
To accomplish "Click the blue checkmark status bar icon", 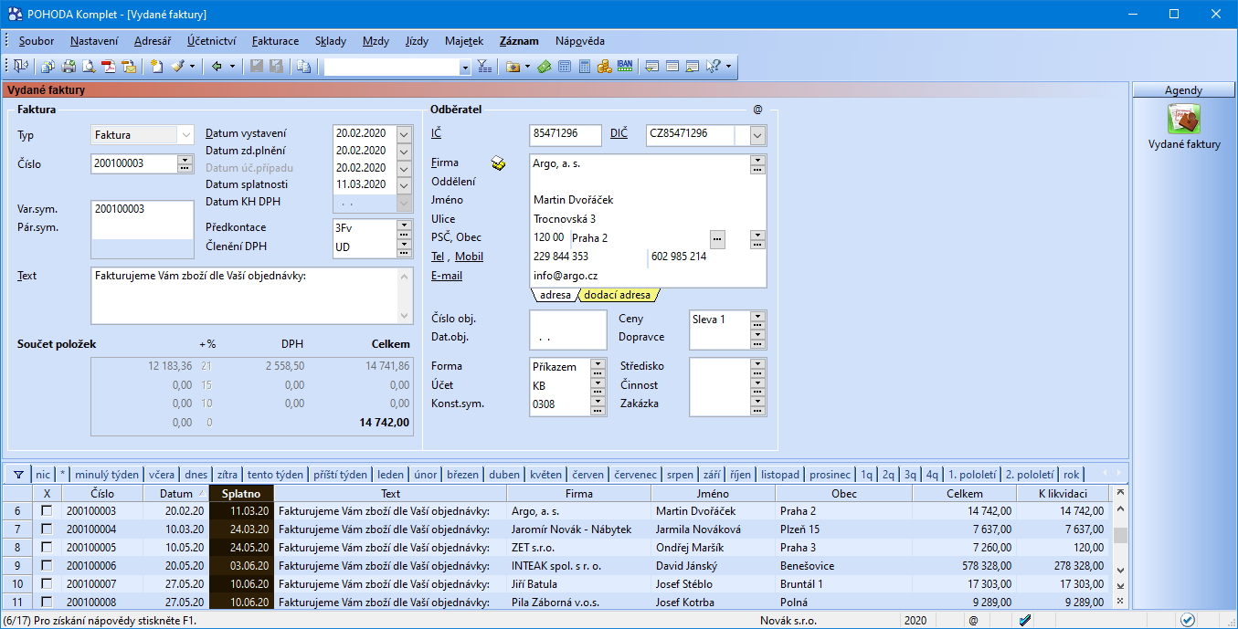I will pos(1025,621).
